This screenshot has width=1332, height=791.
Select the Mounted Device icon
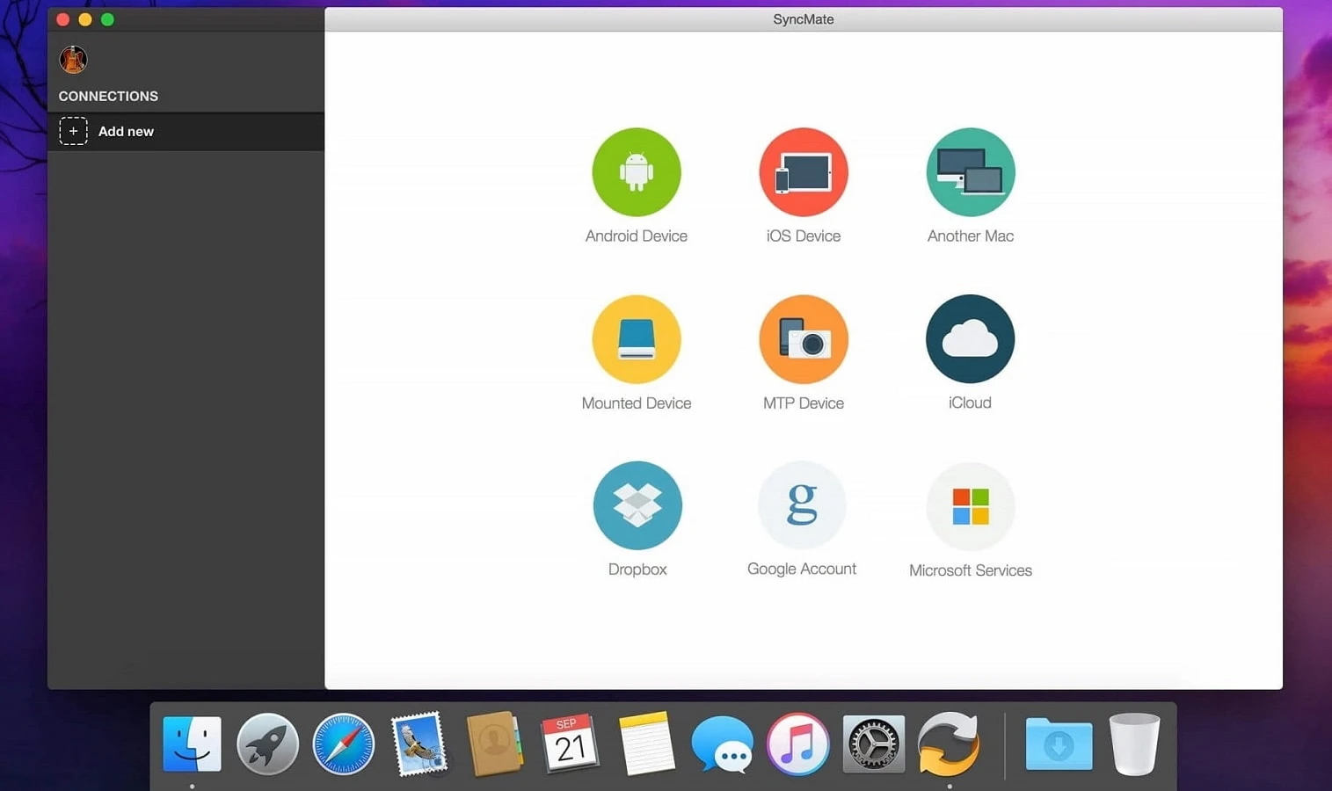click(637, 339)
